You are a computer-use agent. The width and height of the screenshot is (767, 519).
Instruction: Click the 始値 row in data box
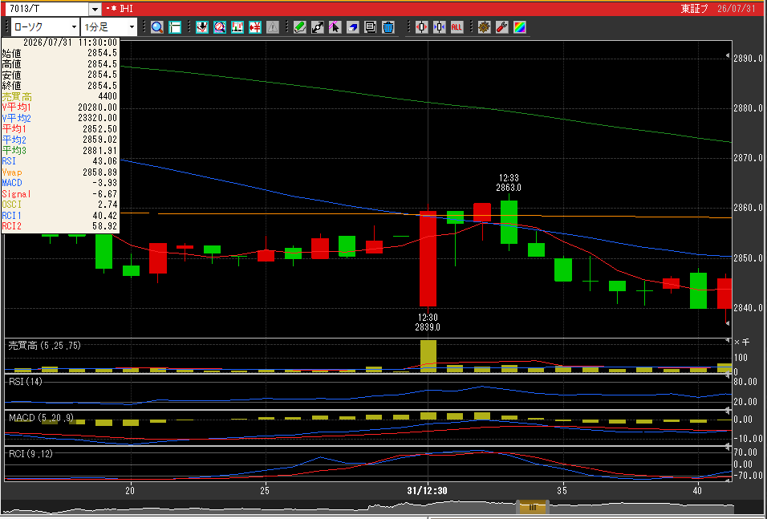click(x=59, y=53)
